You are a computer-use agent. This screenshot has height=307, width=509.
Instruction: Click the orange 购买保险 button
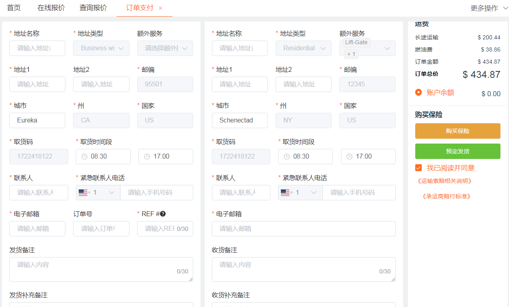point(457,131)
